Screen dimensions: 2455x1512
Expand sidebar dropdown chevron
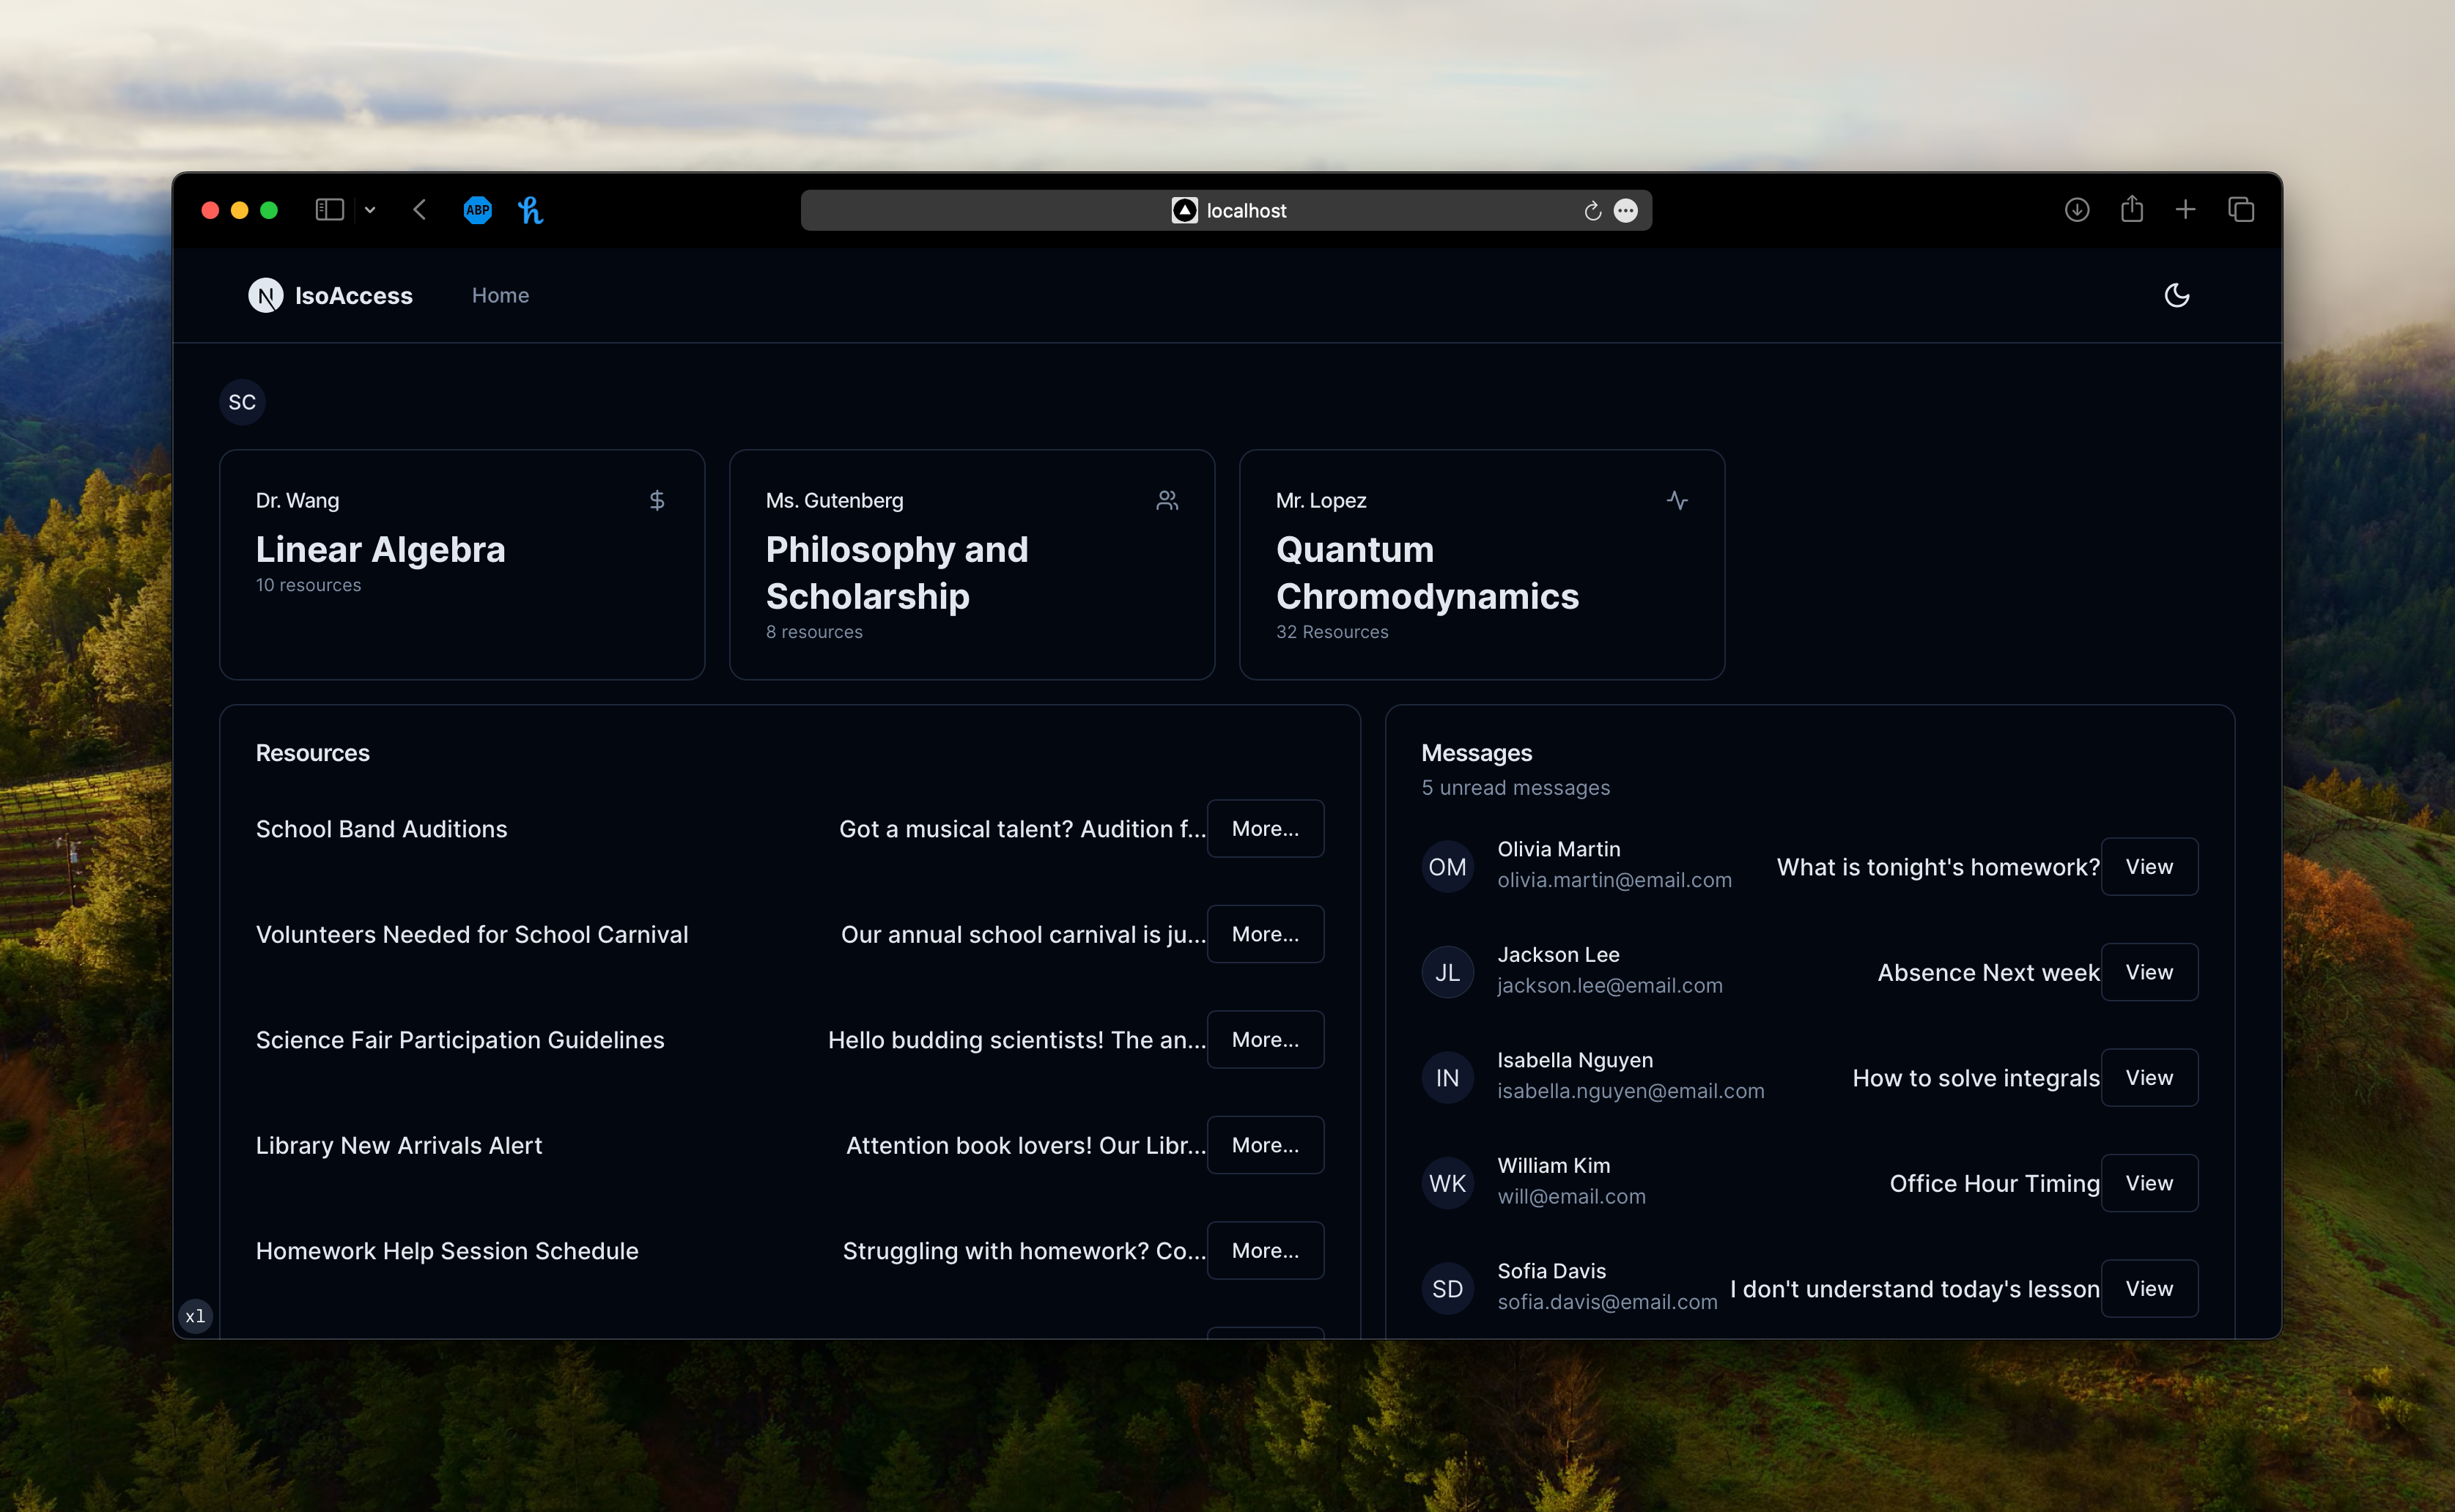click(x=370, y=210)
